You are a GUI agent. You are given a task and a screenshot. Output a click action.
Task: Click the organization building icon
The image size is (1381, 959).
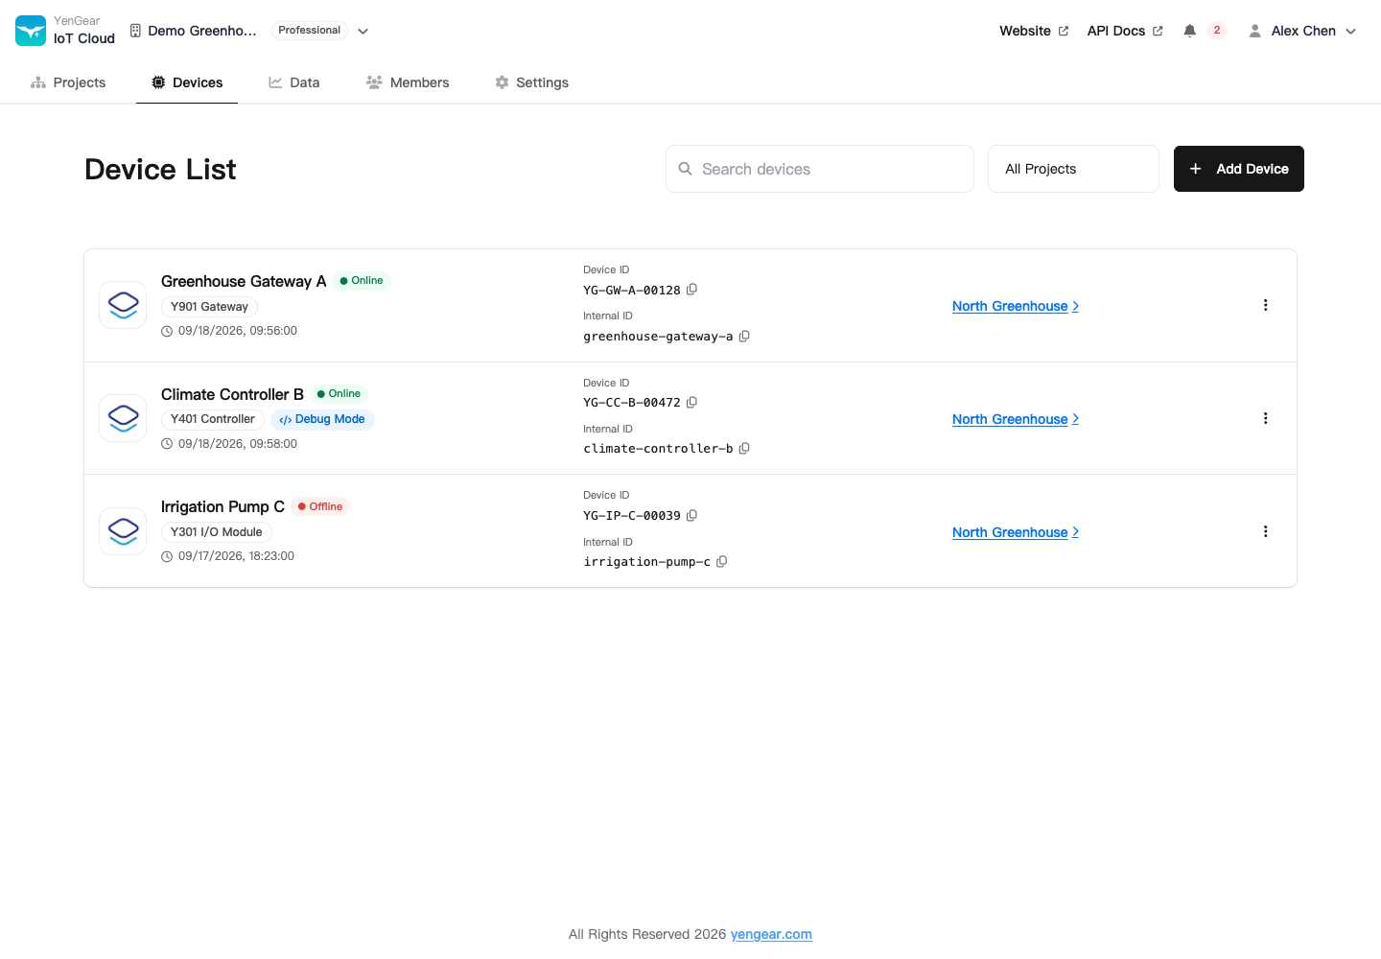[135, 31]
